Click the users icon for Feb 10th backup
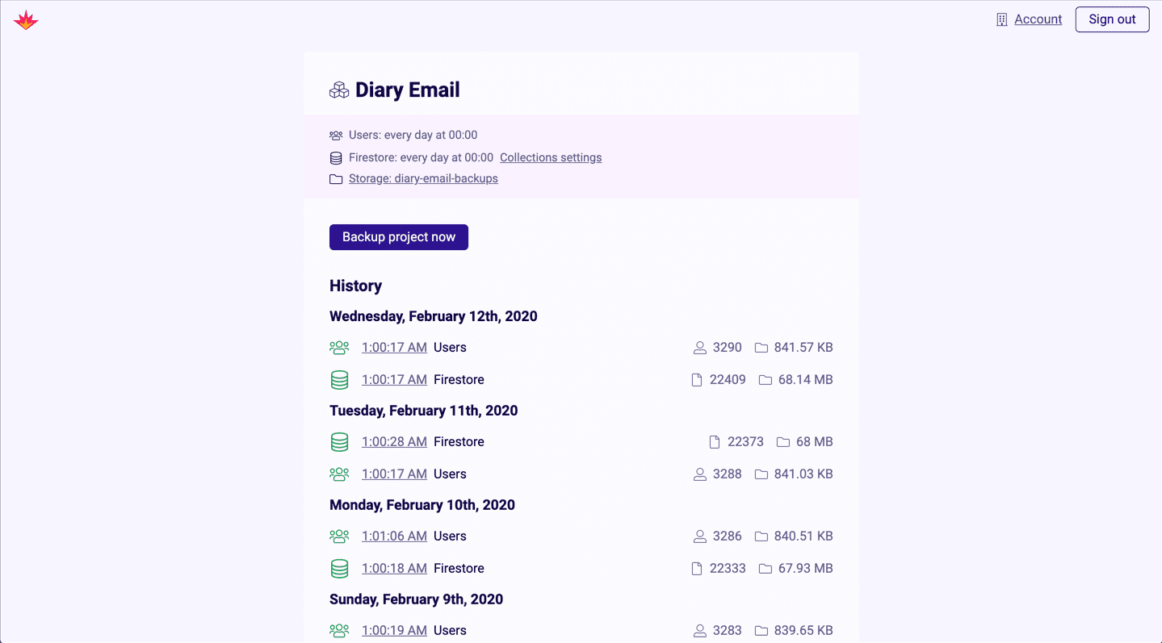 [x=339, y=537]
